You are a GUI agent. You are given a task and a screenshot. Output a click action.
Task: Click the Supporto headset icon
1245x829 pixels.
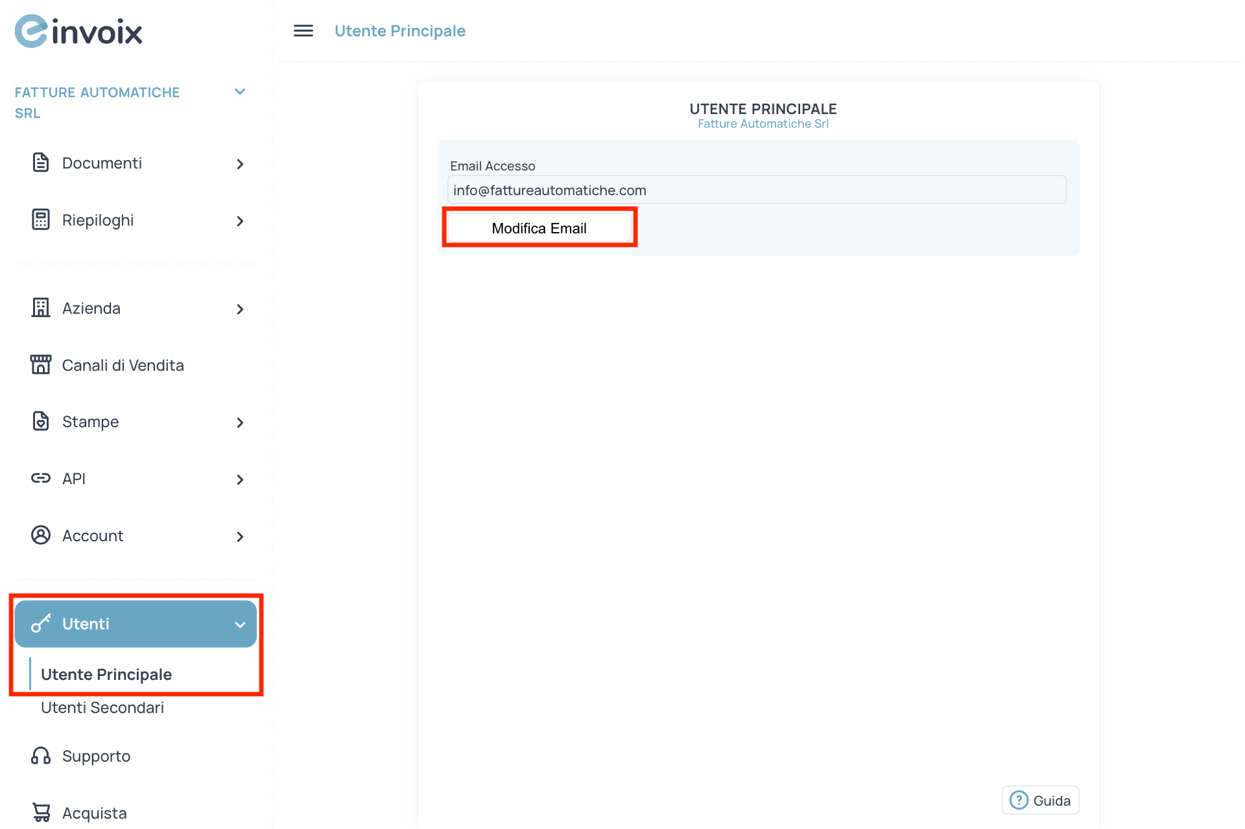point(40,756)
